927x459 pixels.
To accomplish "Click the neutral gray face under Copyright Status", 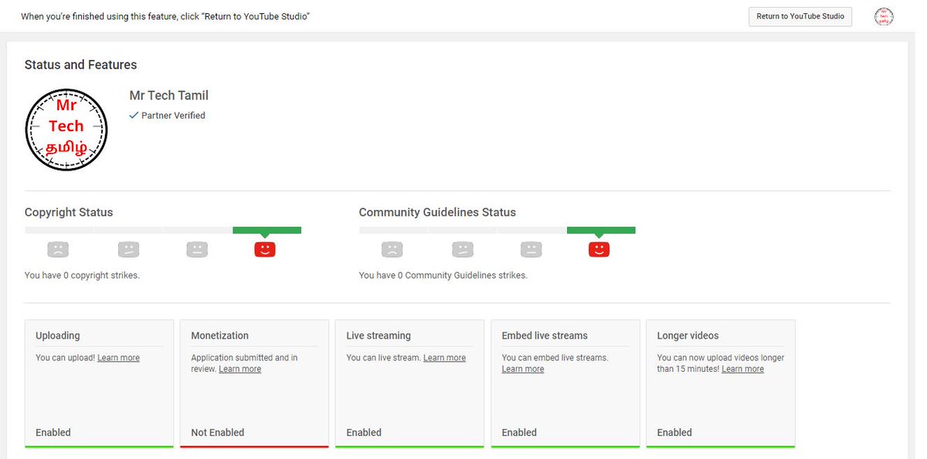I will point(197,249).
